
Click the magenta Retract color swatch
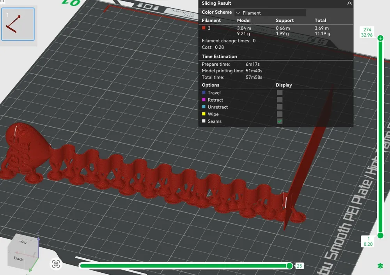pyautogui.click(x=204, y=100)
